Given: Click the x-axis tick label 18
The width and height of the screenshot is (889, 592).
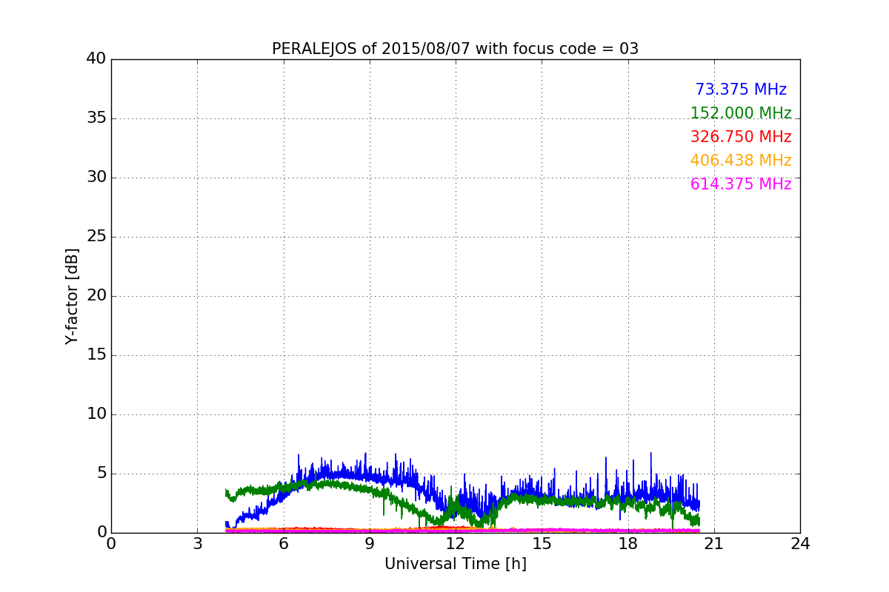Looking at the screenshot, I should [627, 544].
